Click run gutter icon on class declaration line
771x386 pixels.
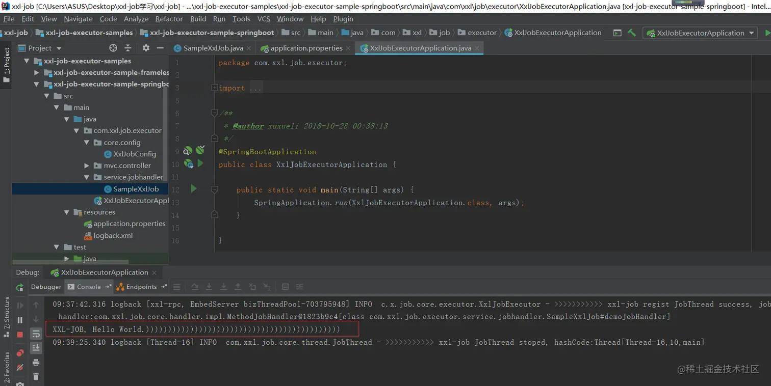tap(200, 163)
